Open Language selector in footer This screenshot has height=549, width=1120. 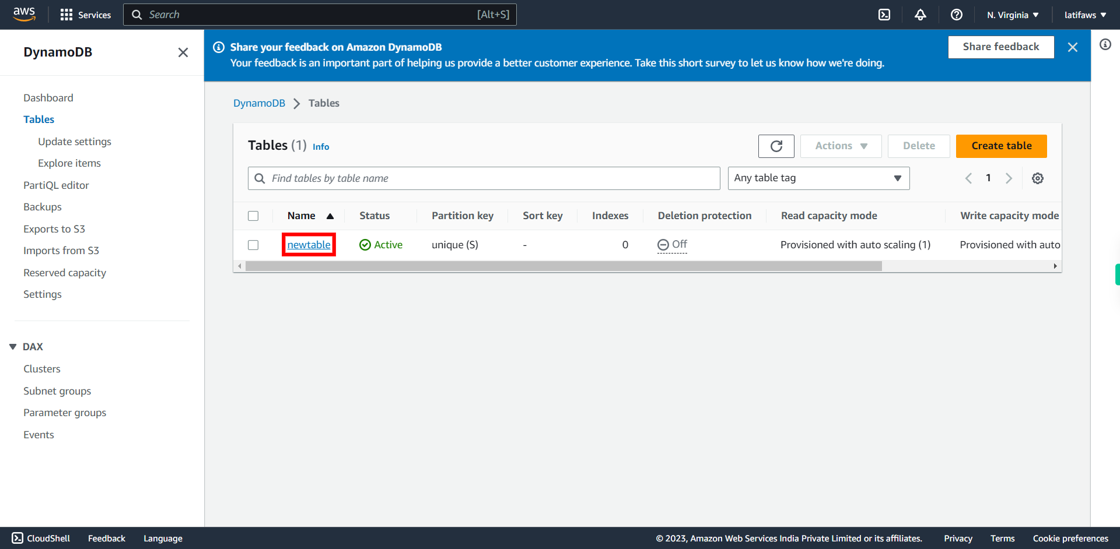(x=163, y=539)
